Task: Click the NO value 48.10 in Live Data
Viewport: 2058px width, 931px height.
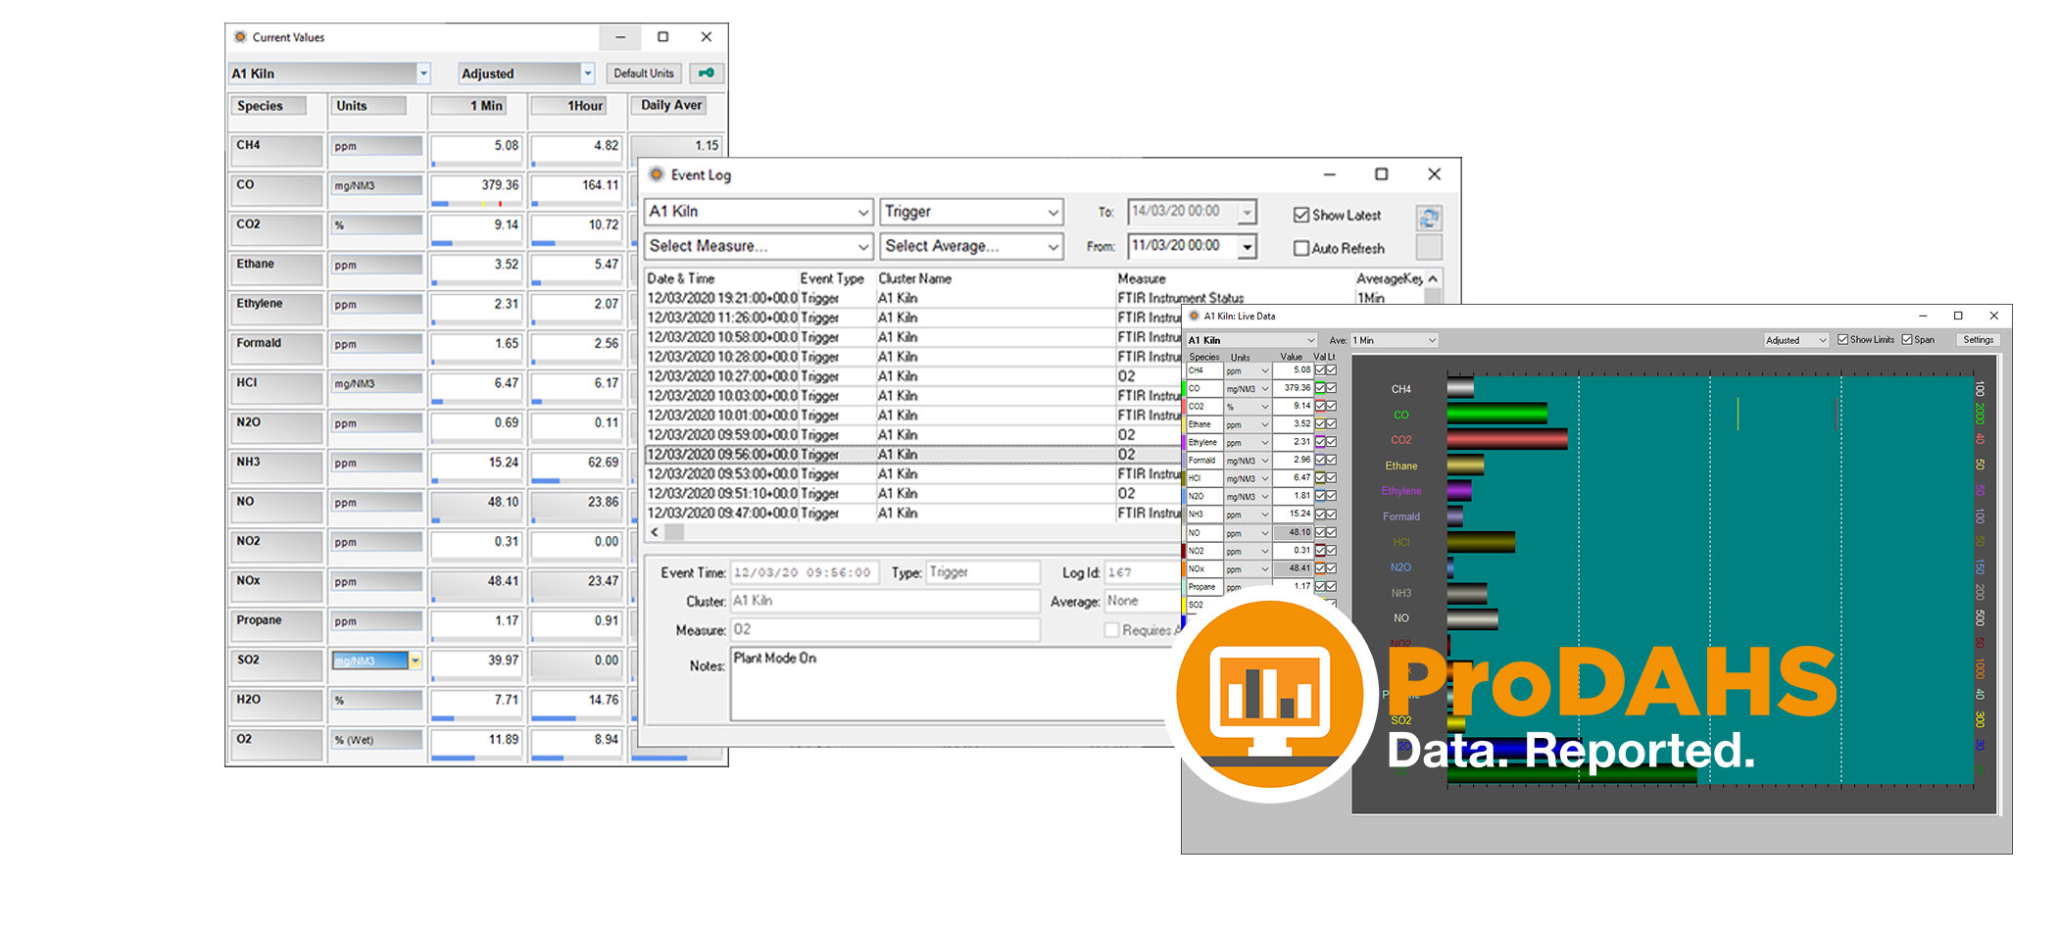Action: [x=1293, y=532]
